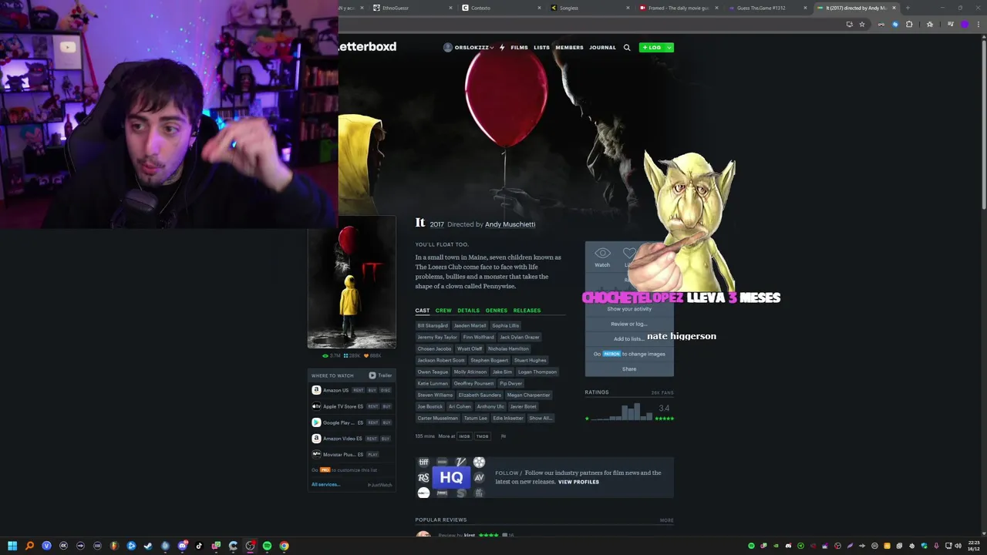The image size is (987, 555).
Task: Click director link Andy Muschietti
Action: click(x=510, y=224)
